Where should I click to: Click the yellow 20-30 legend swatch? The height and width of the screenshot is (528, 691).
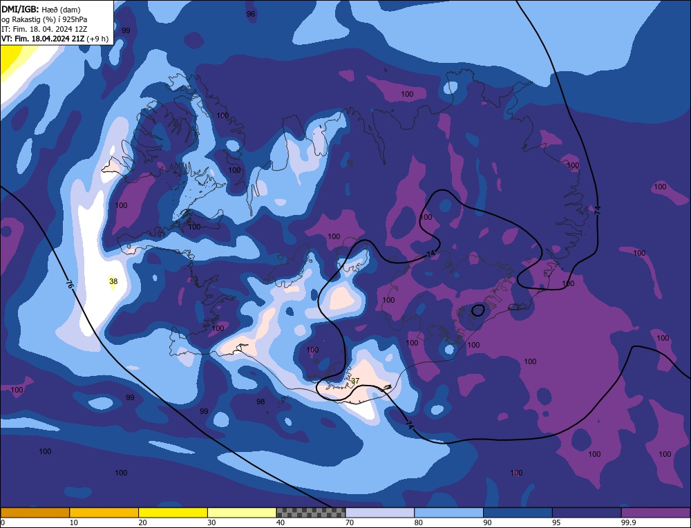tap(173, 513)
